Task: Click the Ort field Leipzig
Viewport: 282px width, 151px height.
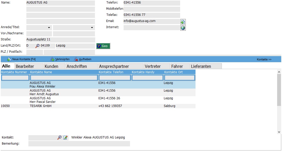Action: tap(75, 46)
